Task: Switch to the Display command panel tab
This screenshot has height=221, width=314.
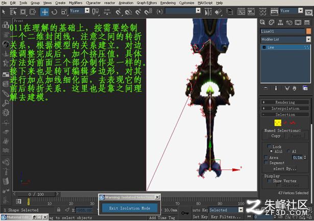Action: tap(298, 22)
